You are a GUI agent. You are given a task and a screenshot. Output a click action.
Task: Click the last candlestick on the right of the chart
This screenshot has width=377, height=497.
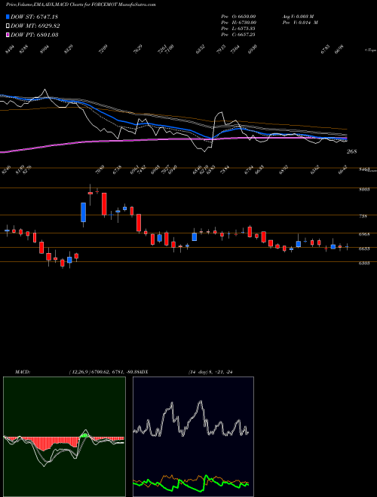pyautogui.click(x=347, y=246)
